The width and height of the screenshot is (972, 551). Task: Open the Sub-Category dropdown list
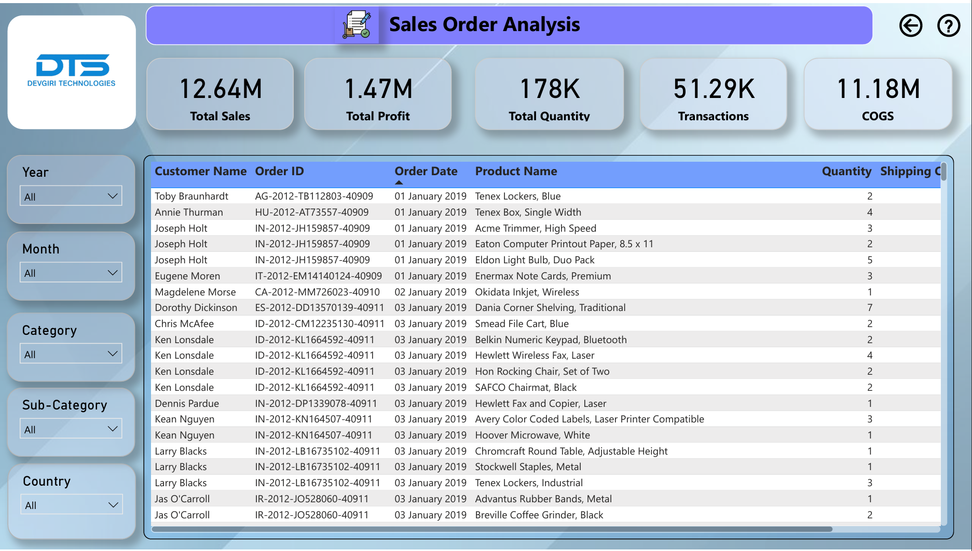pos(71,429)
